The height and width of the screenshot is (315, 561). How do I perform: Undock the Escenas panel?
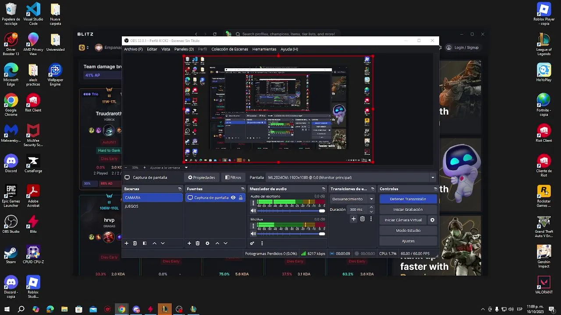(x=180, y=189)
